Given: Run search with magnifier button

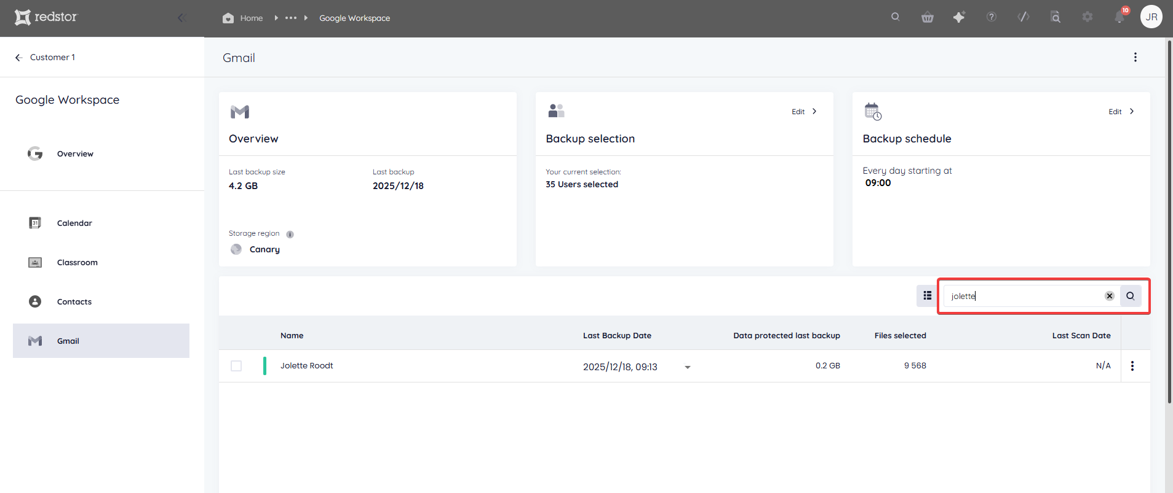Looking at the screenshot, I should point(1131,296).
